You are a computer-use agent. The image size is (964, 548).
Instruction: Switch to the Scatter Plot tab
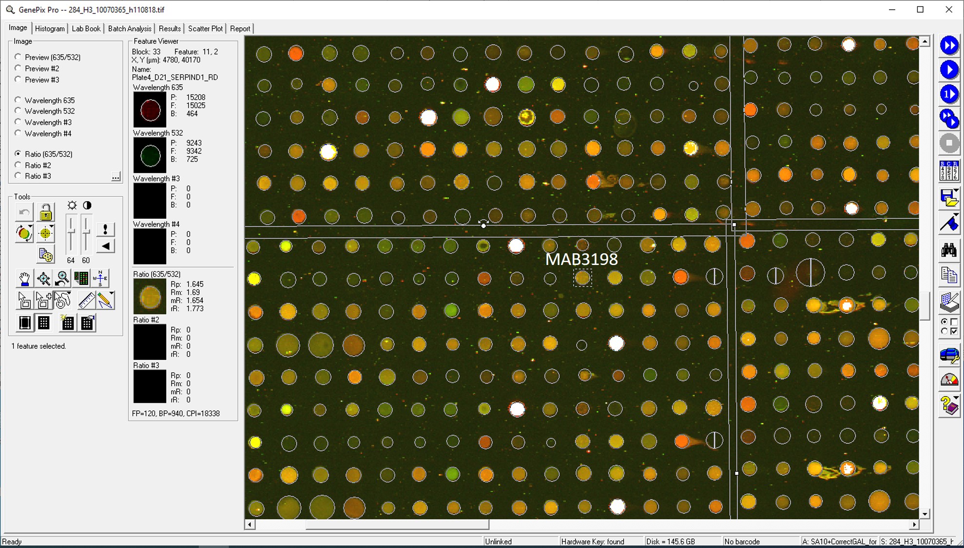point(205,29)
